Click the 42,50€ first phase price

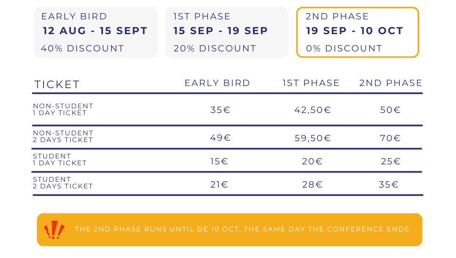pos(312,110)
